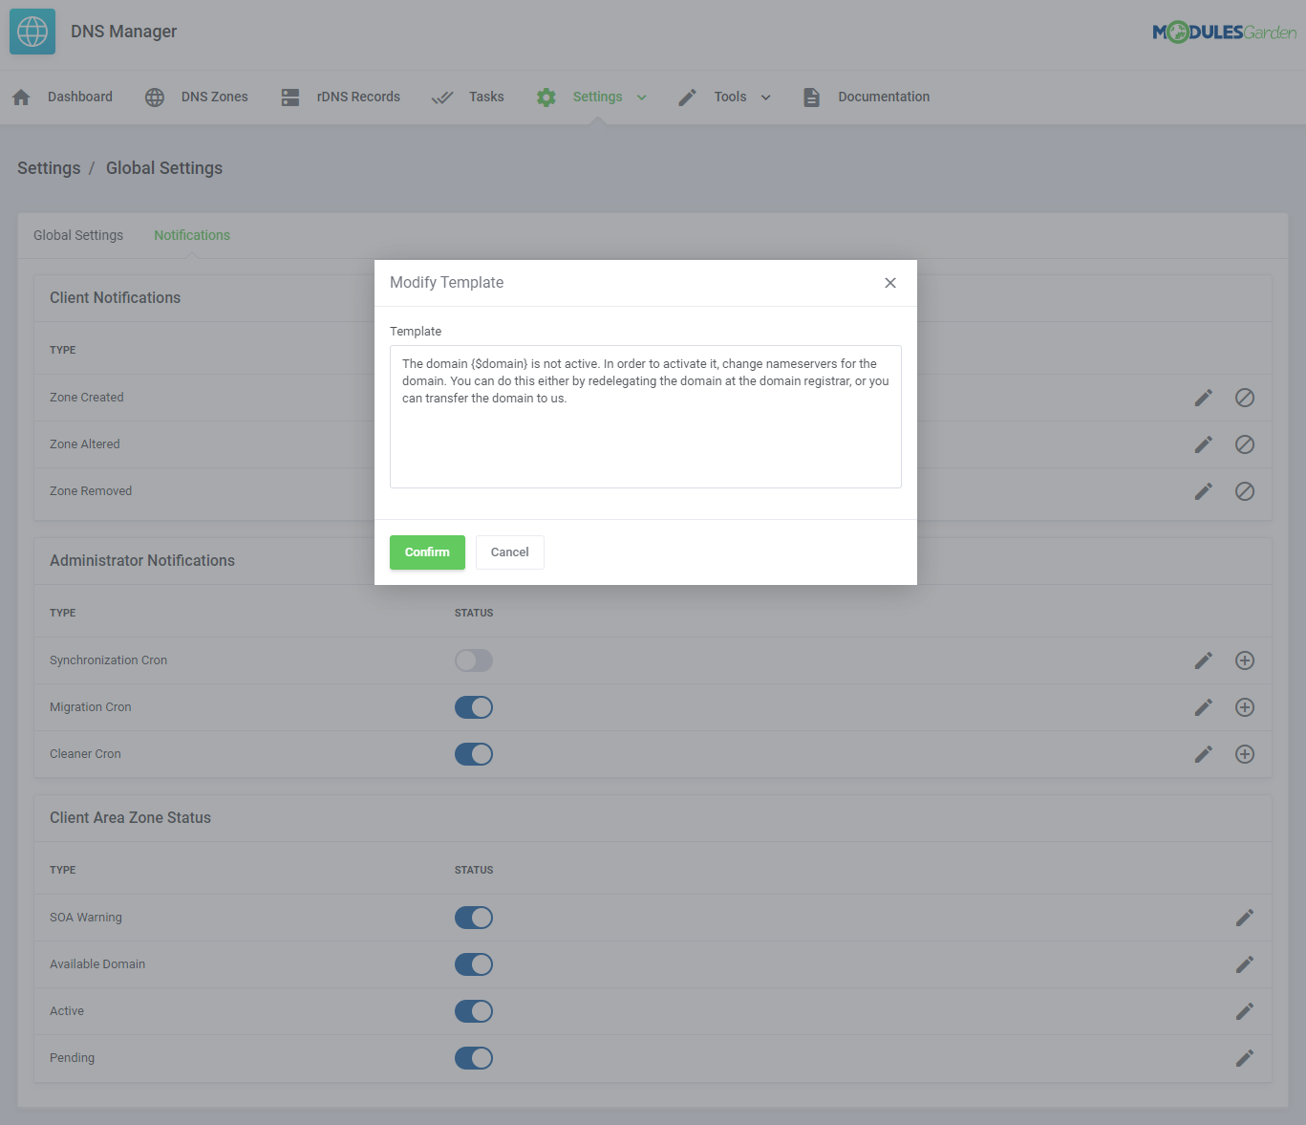Edit the Pending zone status template
Image resolution: width=1306 pixels, height=1125 pixels.
1244,1058
